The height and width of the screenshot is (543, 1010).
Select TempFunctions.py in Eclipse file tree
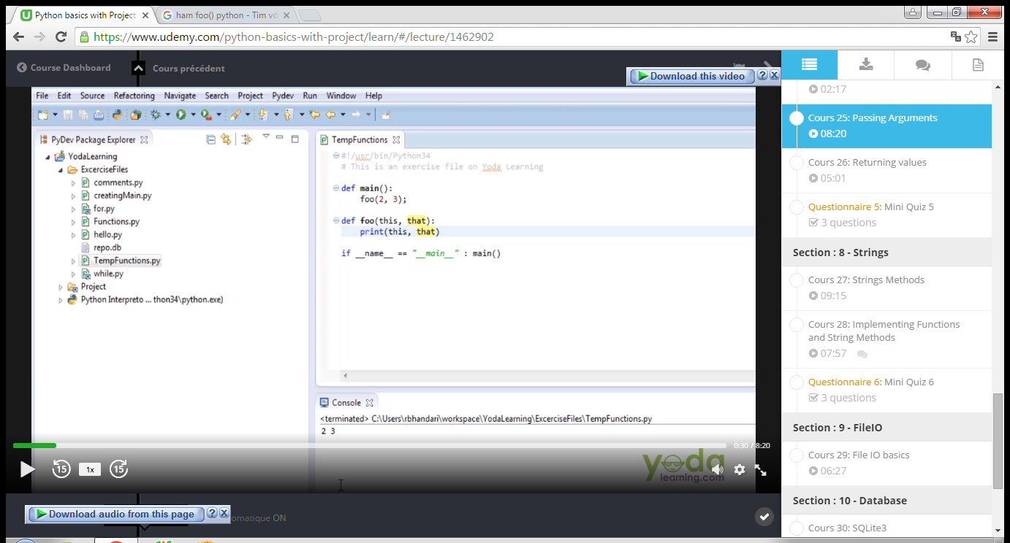point(126,261)
